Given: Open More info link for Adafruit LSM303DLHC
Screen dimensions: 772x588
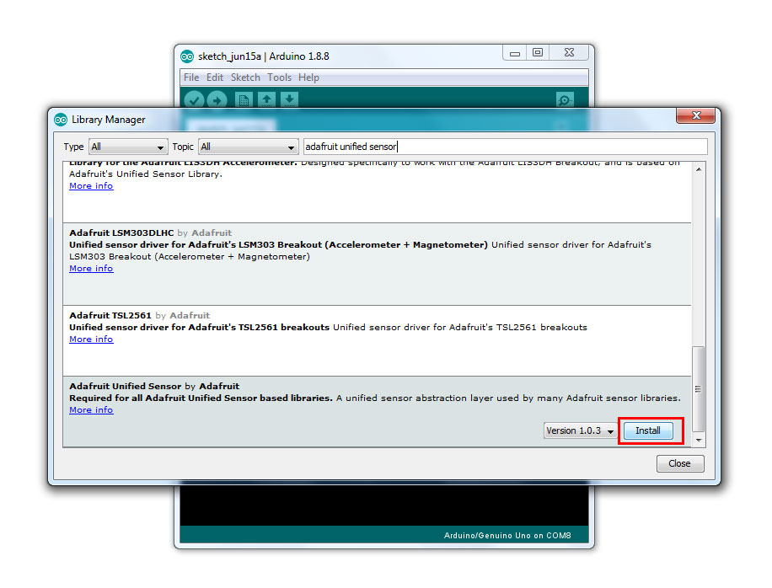Looking at the screenshot, I should [x=91, y=269].
